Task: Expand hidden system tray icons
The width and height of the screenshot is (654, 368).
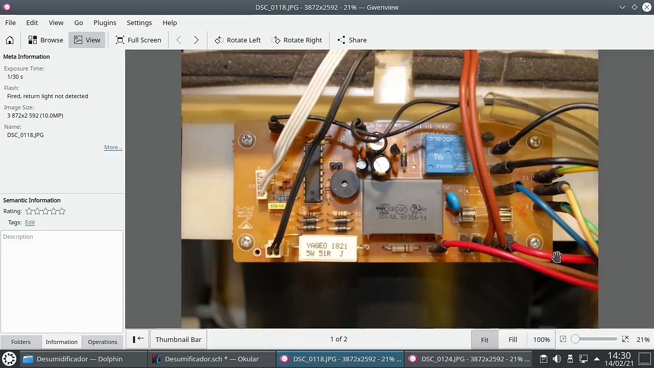Action: 597,359
